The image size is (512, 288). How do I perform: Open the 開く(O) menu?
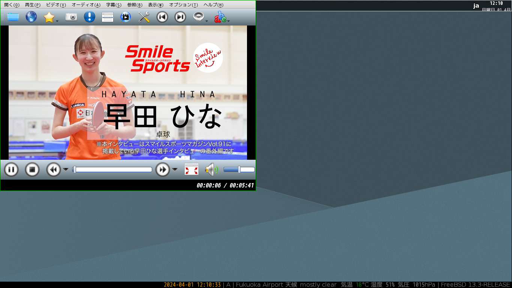12,5
